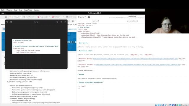
Task: Close the Hugo Academic tab
Action: point(49,17)
